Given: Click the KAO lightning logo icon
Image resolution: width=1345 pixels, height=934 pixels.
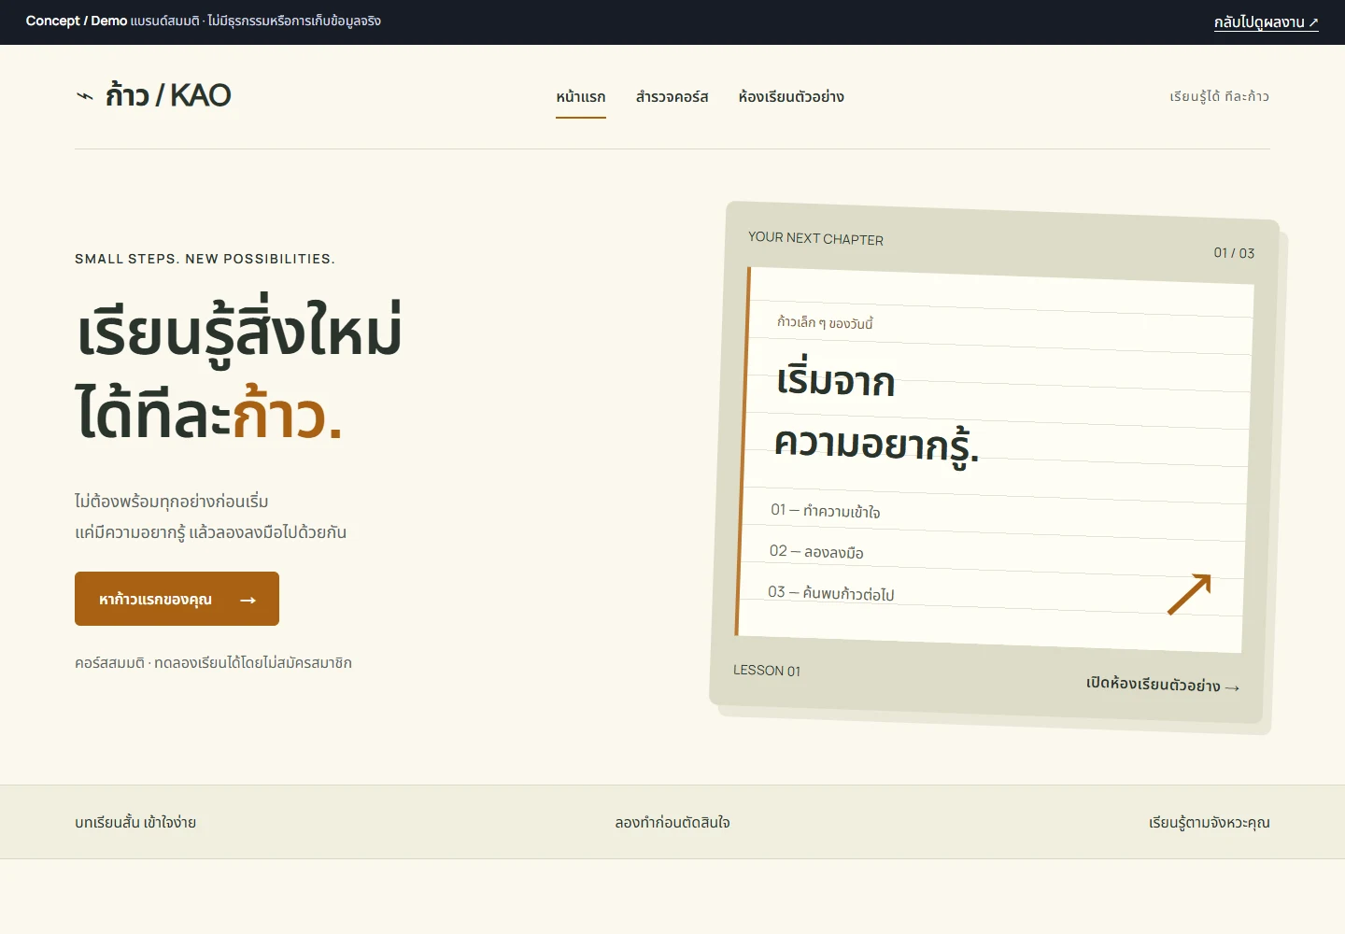Looking at the screenshot, I should (85, 95).
